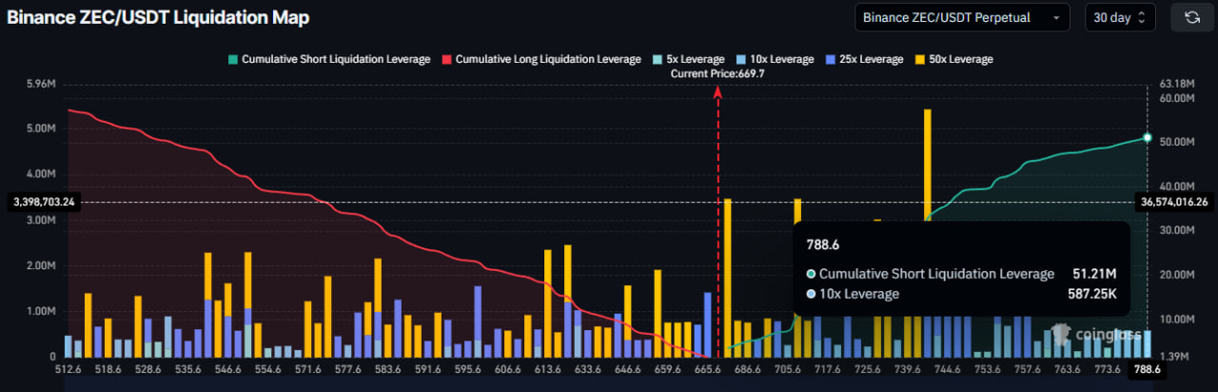Click the red current price arrow marker
This screenshot has height=392, width=1218.
click(x=717, y=91)
